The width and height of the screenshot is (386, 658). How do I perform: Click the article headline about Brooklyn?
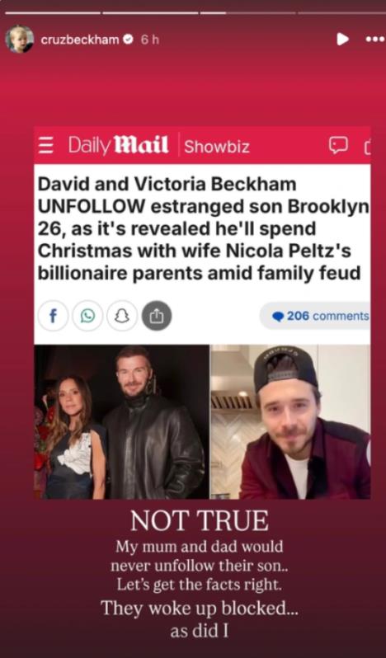[204, 228]
